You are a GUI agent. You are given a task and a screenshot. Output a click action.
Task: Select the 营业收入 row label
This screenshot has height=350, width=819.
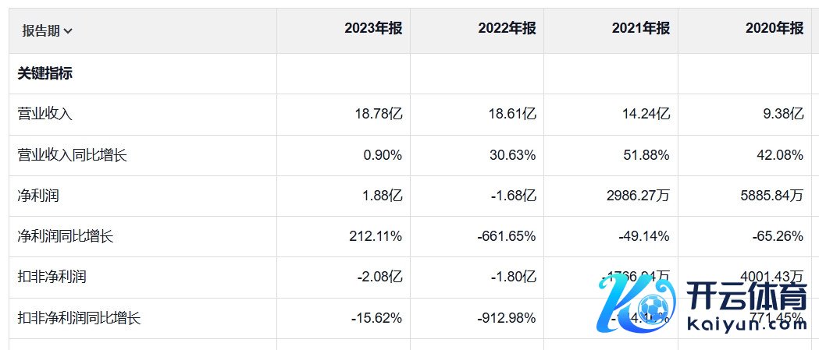click(45, 114)
